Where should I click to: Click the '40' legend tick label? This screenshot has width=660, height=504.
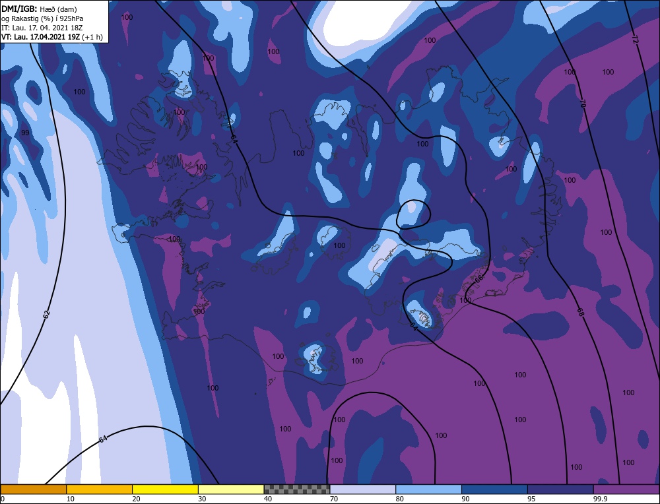[x=268, y=499]
